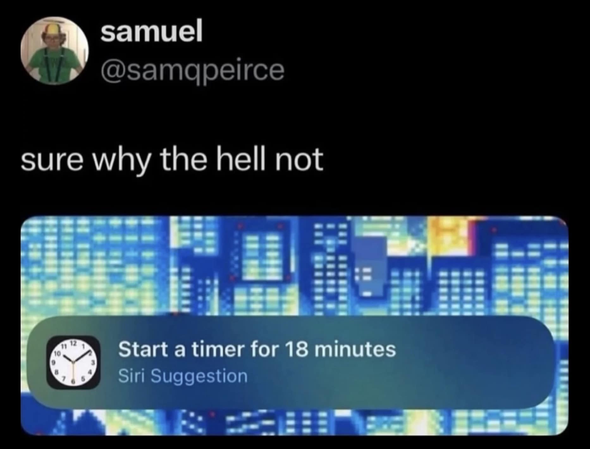Tap the Clock app icon
The height and width of the screenshot is (449, 590).
coord(73,362)
